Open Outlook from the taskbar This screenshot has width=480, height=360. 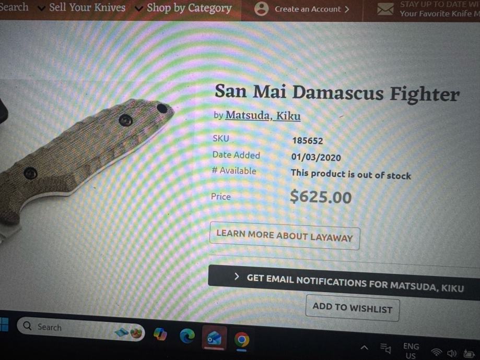point(214,338)
